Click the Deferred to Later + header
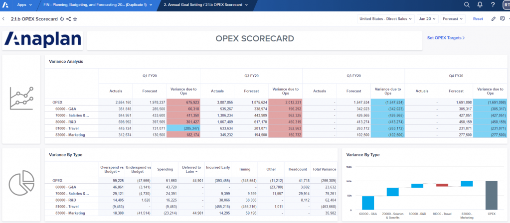 point(191,169)
